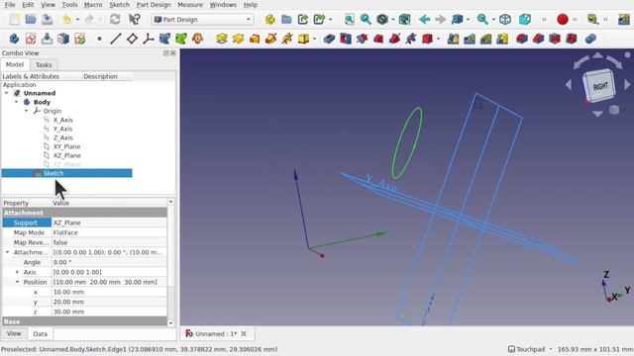Select X_Axis in the model tree
The width and height of the screenshot is (634, 356).
tap(62, 120)
